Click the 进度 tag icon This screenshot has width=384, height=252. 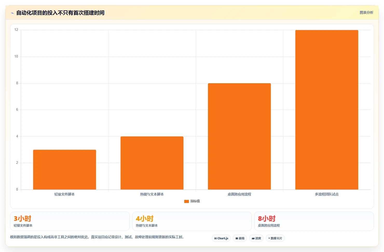pos(253,239)
